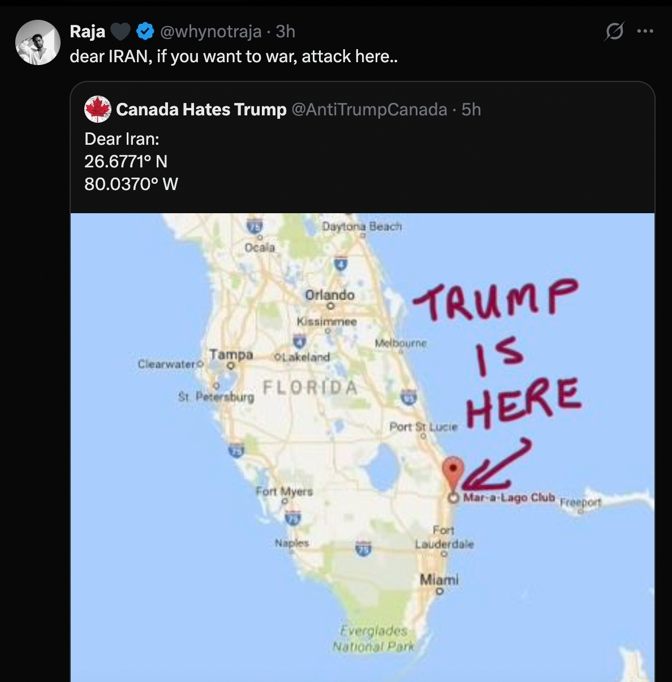
Task: Click the "Mar-a-Lago Club" map label
Action: coord(509,498)
